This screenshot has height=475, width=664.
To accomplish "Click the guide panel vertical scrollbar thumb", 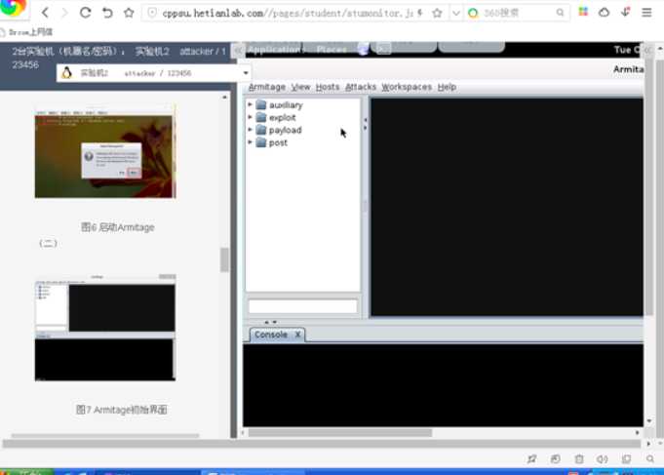I will click(x=224, y=259).
